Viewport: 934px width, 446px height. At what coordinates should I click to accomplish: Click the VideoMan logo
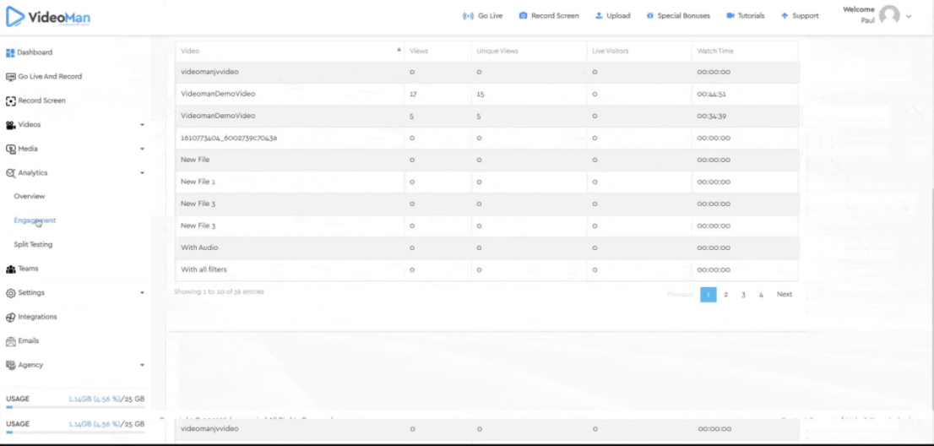pyautogui.click(x=48, y=17)
